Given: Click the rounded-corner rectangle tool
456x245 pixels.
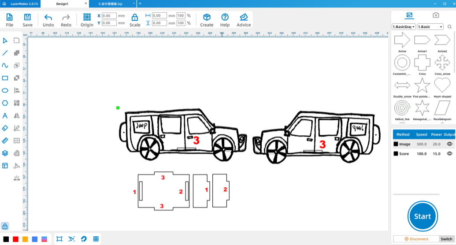Looking at the screenshot, I should pyautogui.click(x=17, y=41).
